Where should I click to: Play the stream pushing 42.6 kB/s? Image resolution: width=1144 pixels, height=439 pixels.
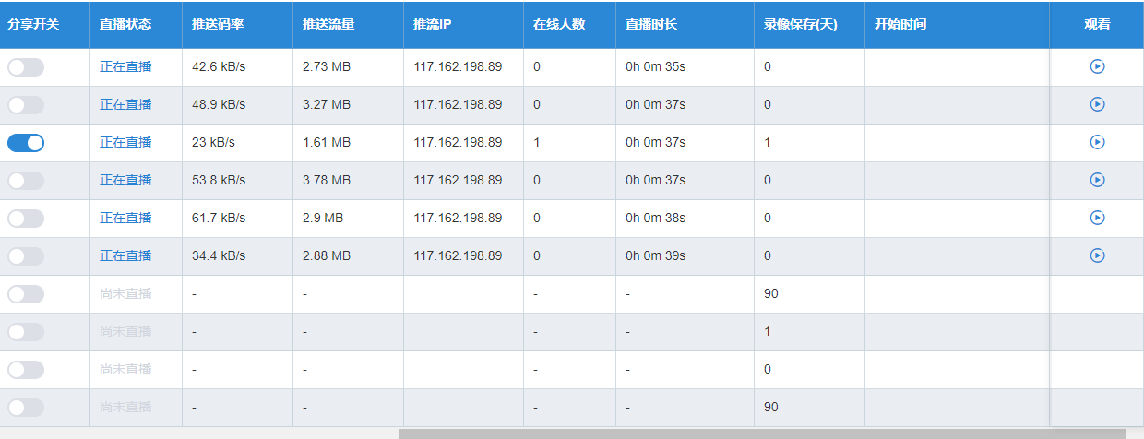pos(1097,66)
